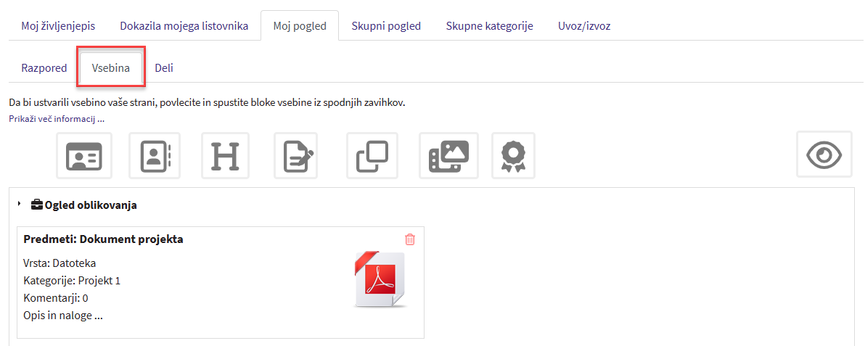
Task: Switch to Dokazila mojega listovnika tab
Action: [x=184, y=26]
